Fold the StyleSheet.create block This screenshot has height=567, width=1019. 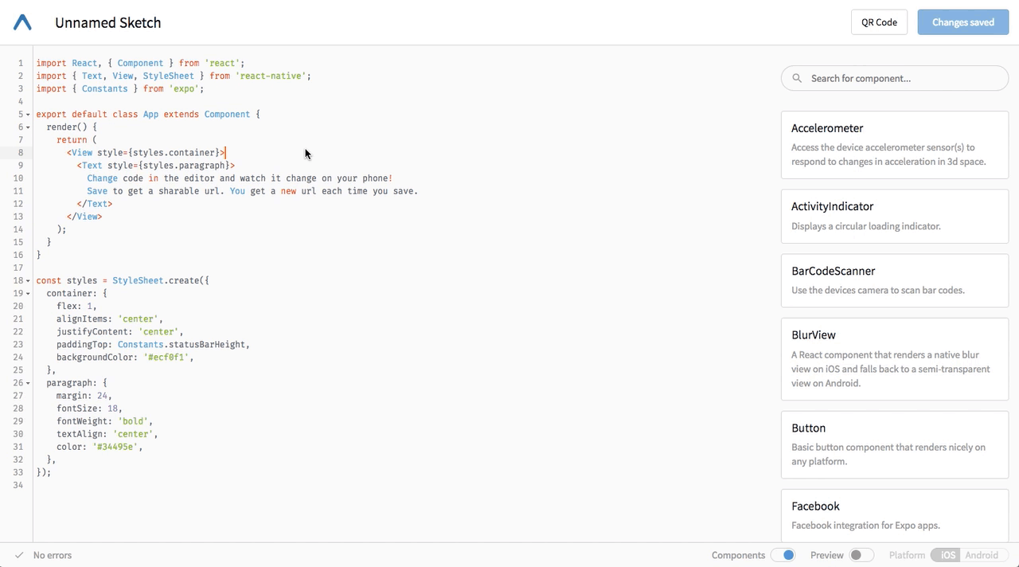(28, 280)
